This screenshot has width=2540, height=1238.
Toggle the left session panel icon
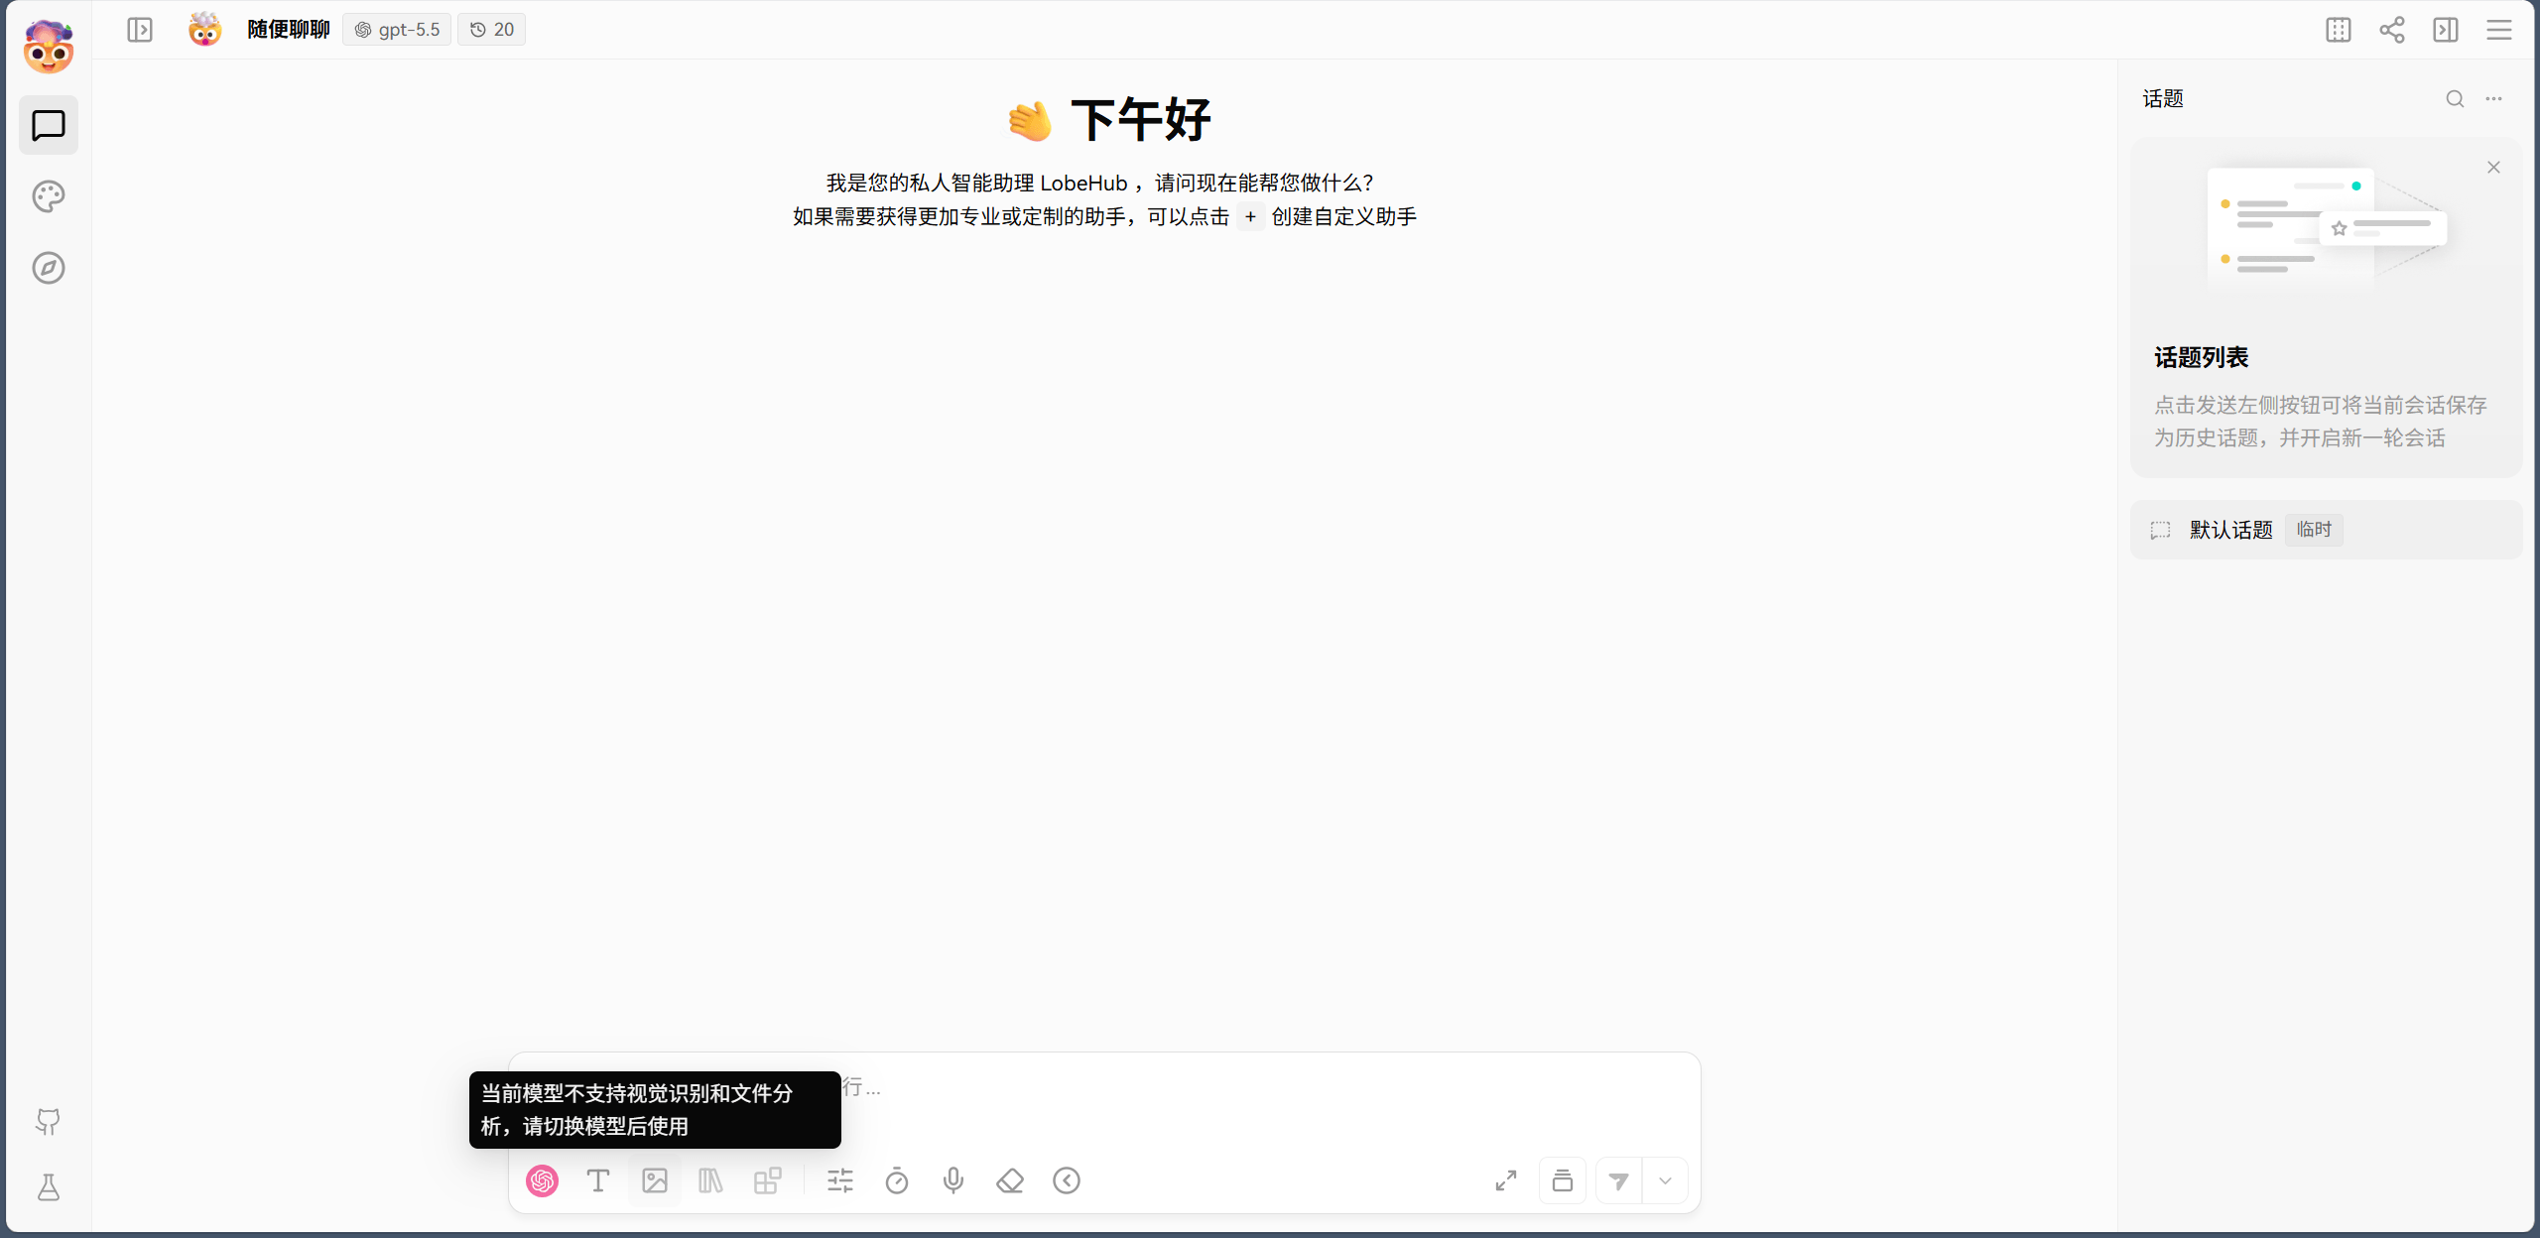tap(140, 30)
